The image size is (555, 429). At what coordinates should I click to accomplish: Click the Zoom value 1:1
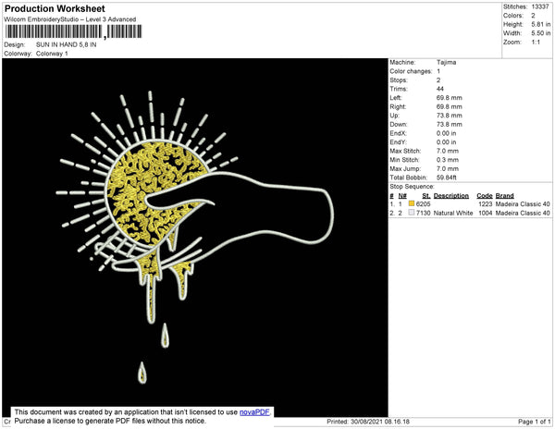[x=536, y=43]
